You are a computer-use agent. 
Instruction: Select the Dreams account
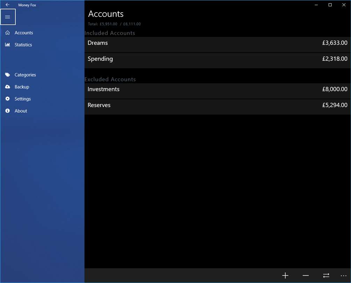[218, 45]
